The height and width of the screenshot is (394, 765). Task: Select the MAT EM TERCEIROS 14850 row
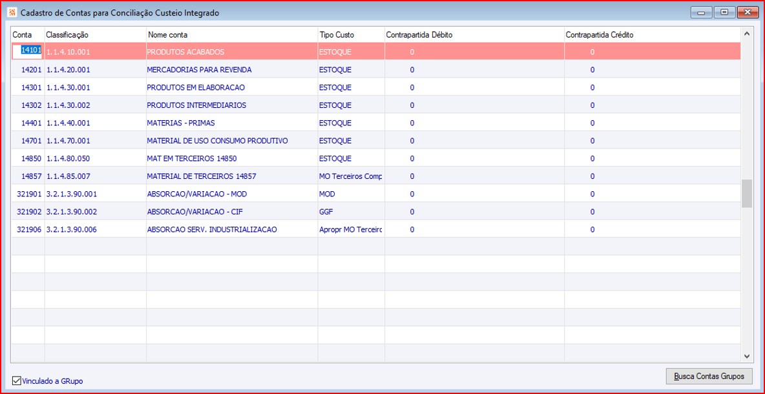(375, 158)
